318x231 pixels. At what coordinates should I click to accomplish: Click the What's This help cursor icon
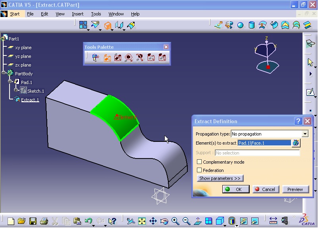point(112,221)
